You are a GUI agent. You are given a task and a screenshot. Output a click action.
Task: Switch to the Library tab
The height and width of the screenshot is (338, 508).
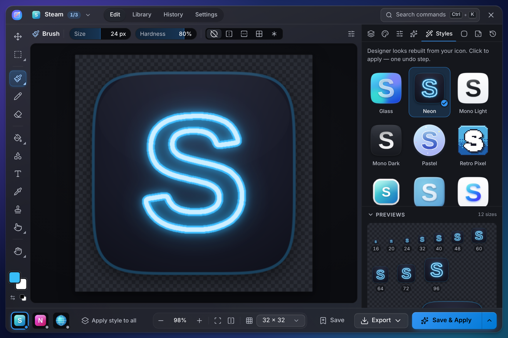(x=142, y=15)
